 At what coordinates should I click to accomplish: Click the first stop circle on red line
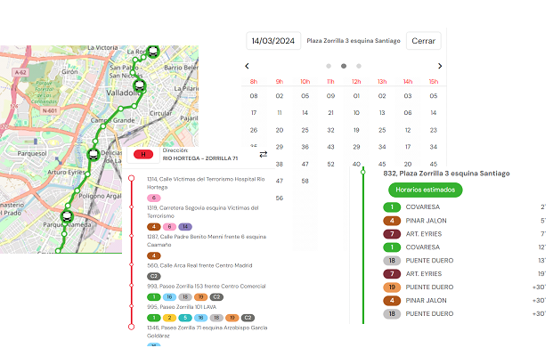coord(131,178)
